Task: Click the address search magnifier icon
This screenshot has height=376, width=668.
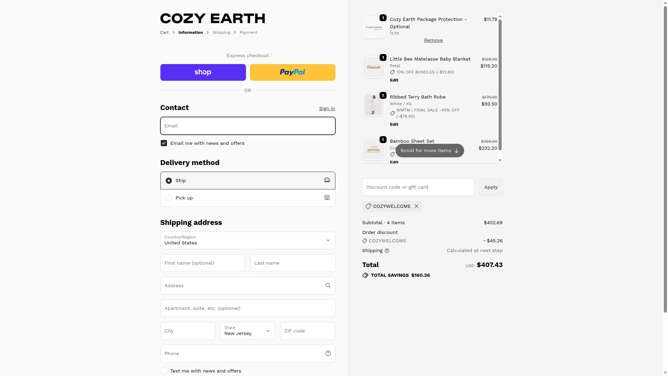Action: 328,285
